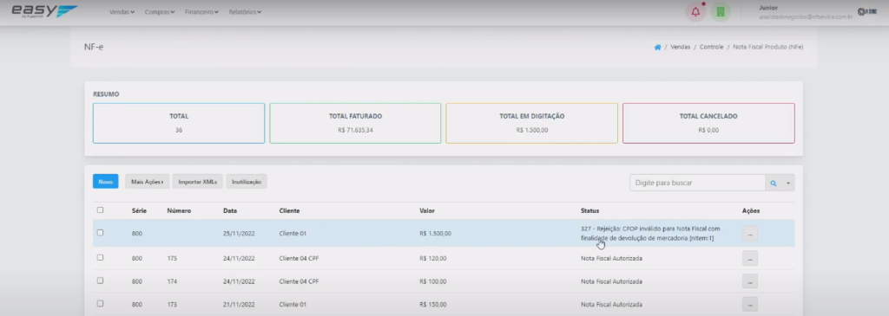Check the row dated 25/11/2022
The height and width of the screenshot is (316, 889).
[101, 232]
